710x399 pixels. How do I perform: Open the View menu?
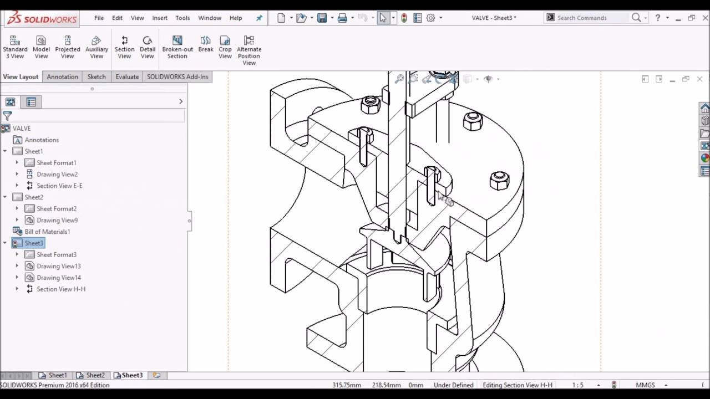point(138,18)
